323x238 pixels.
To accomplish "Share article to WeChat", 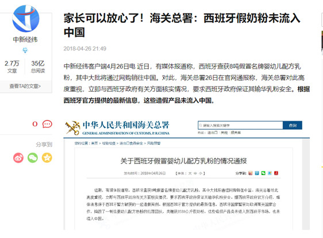I will pos(33,158).
